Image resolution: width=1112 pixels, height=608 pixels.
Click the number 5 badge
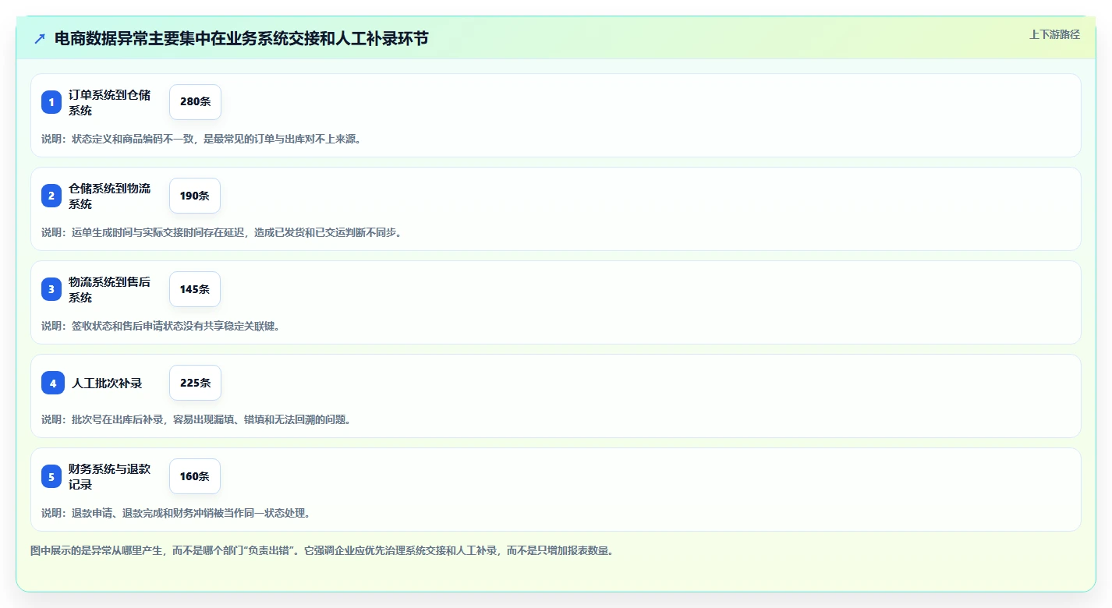click(x=51, y=476)
